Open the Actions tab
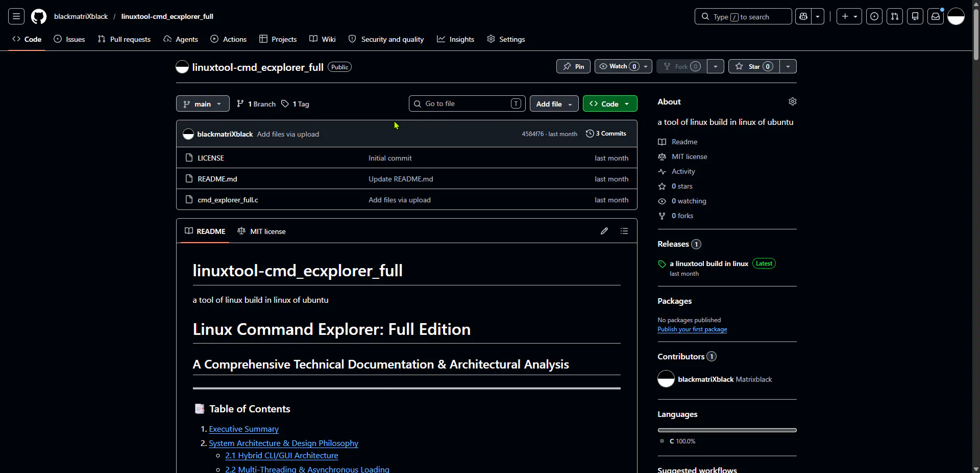This screenshot has width=980, height=473. tap(229, 39)
